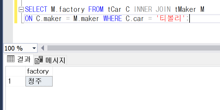Image resolution: width=220 pixels, height=110 pixels.
Task: Click the INNER JOIN keywords
Action: pos(152,9)
